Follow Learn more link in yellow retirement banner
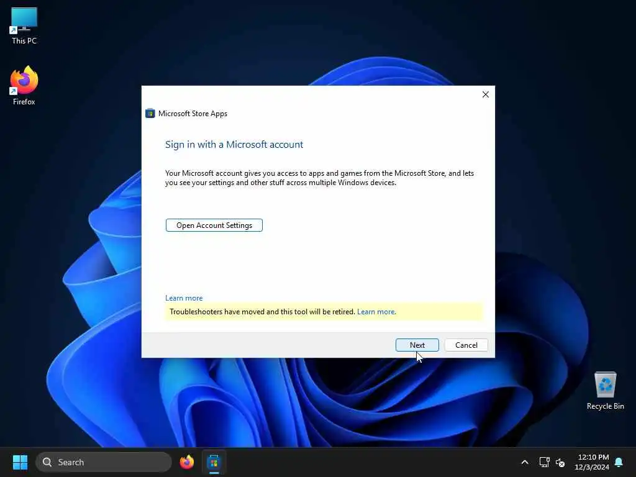The height and width of the screenshot is (477, 636). coord(376,312)
